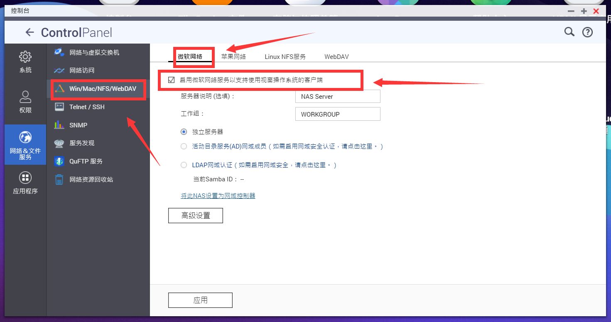Close the 控制台 window

click(596, 11)
